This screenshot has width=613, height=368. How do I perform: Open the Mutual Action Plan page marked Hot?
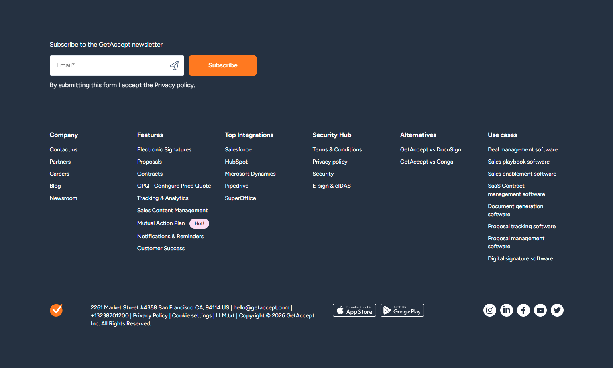[161, 223]
